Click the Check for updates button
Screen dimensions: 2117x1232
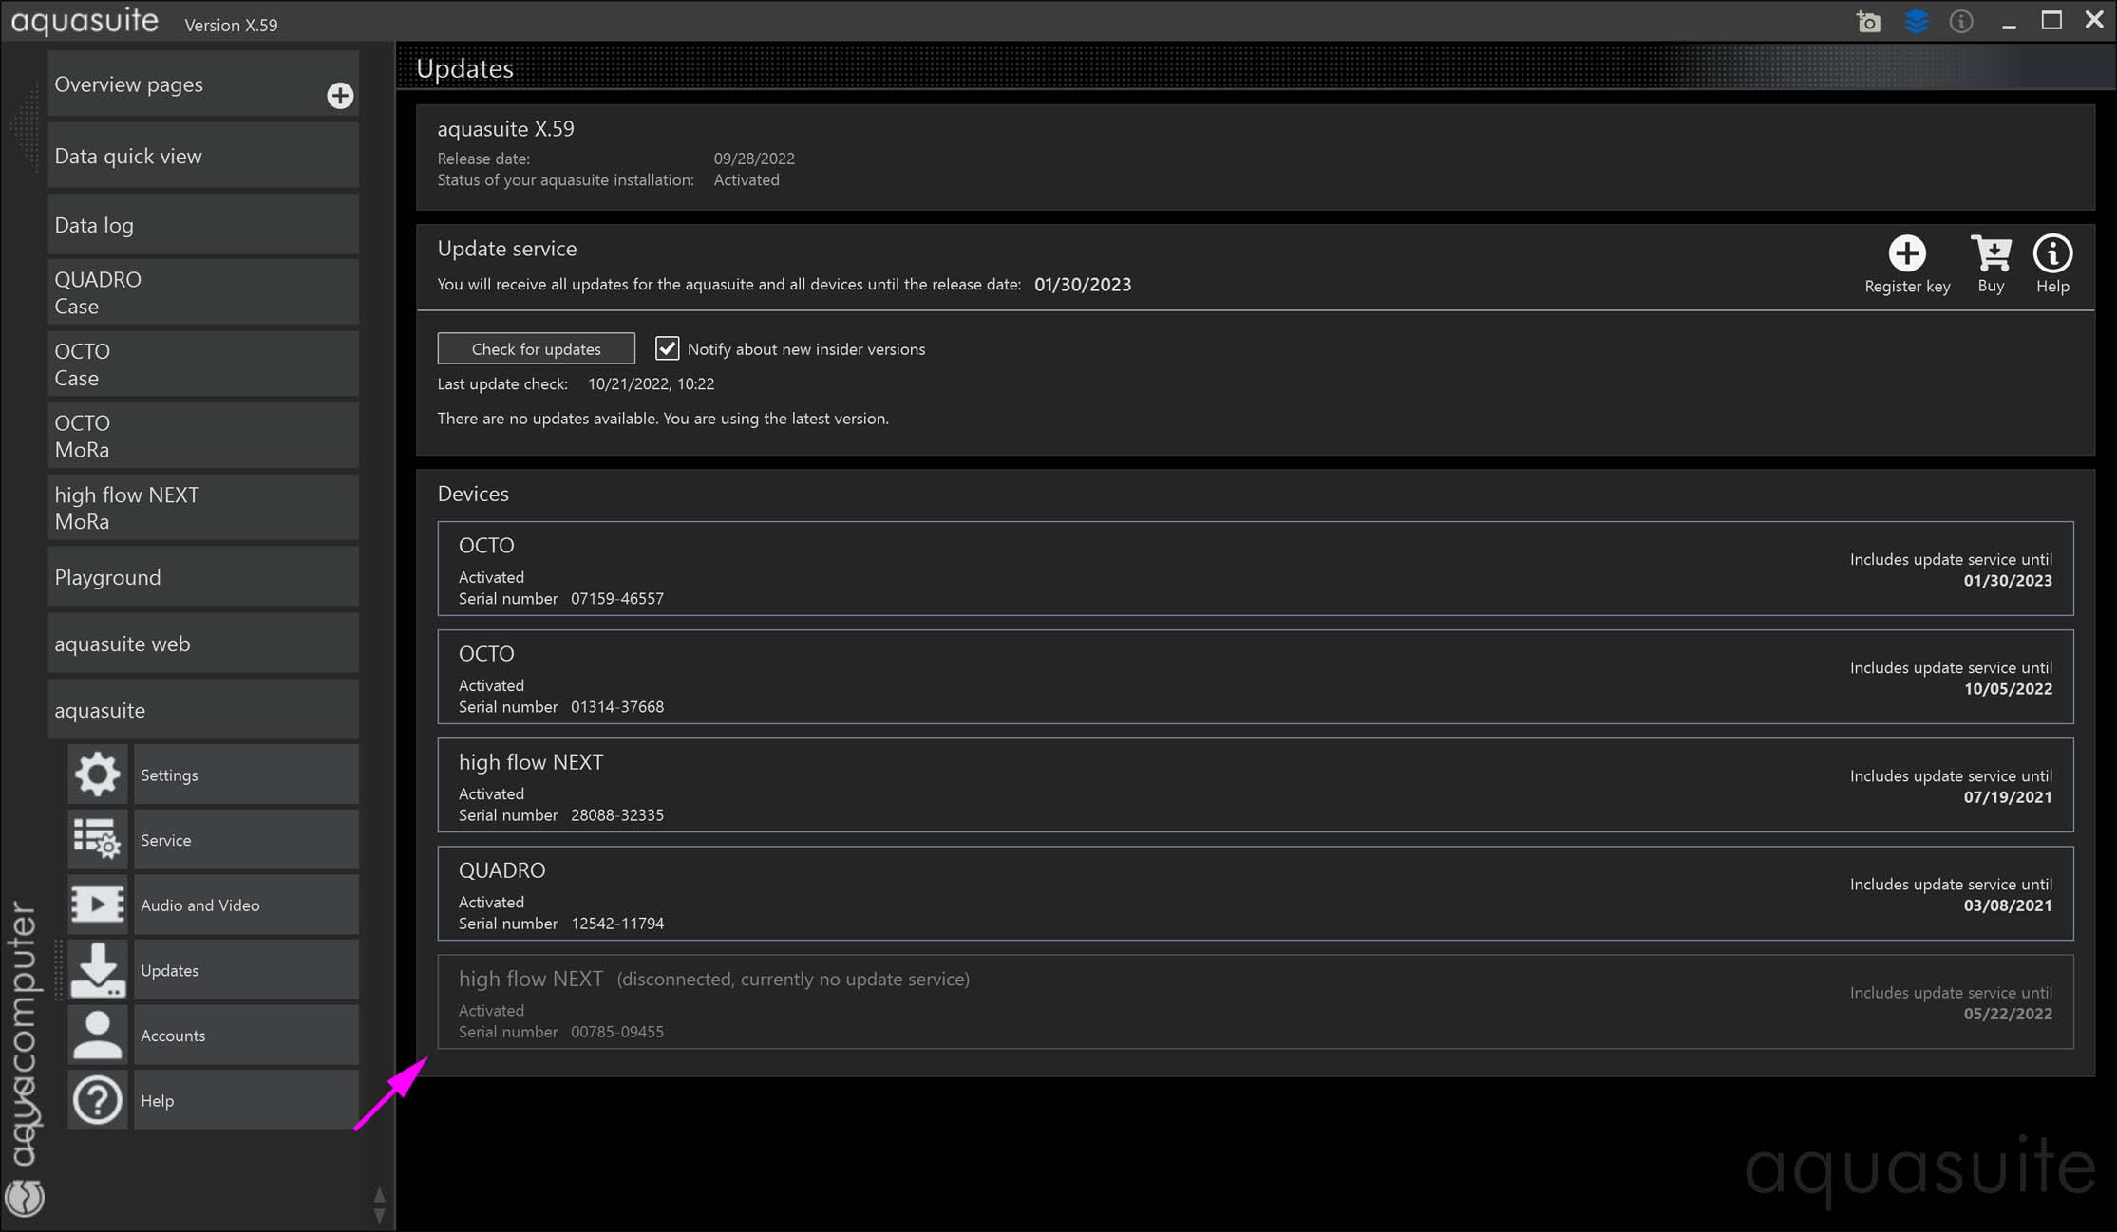[x=536, y=348]
